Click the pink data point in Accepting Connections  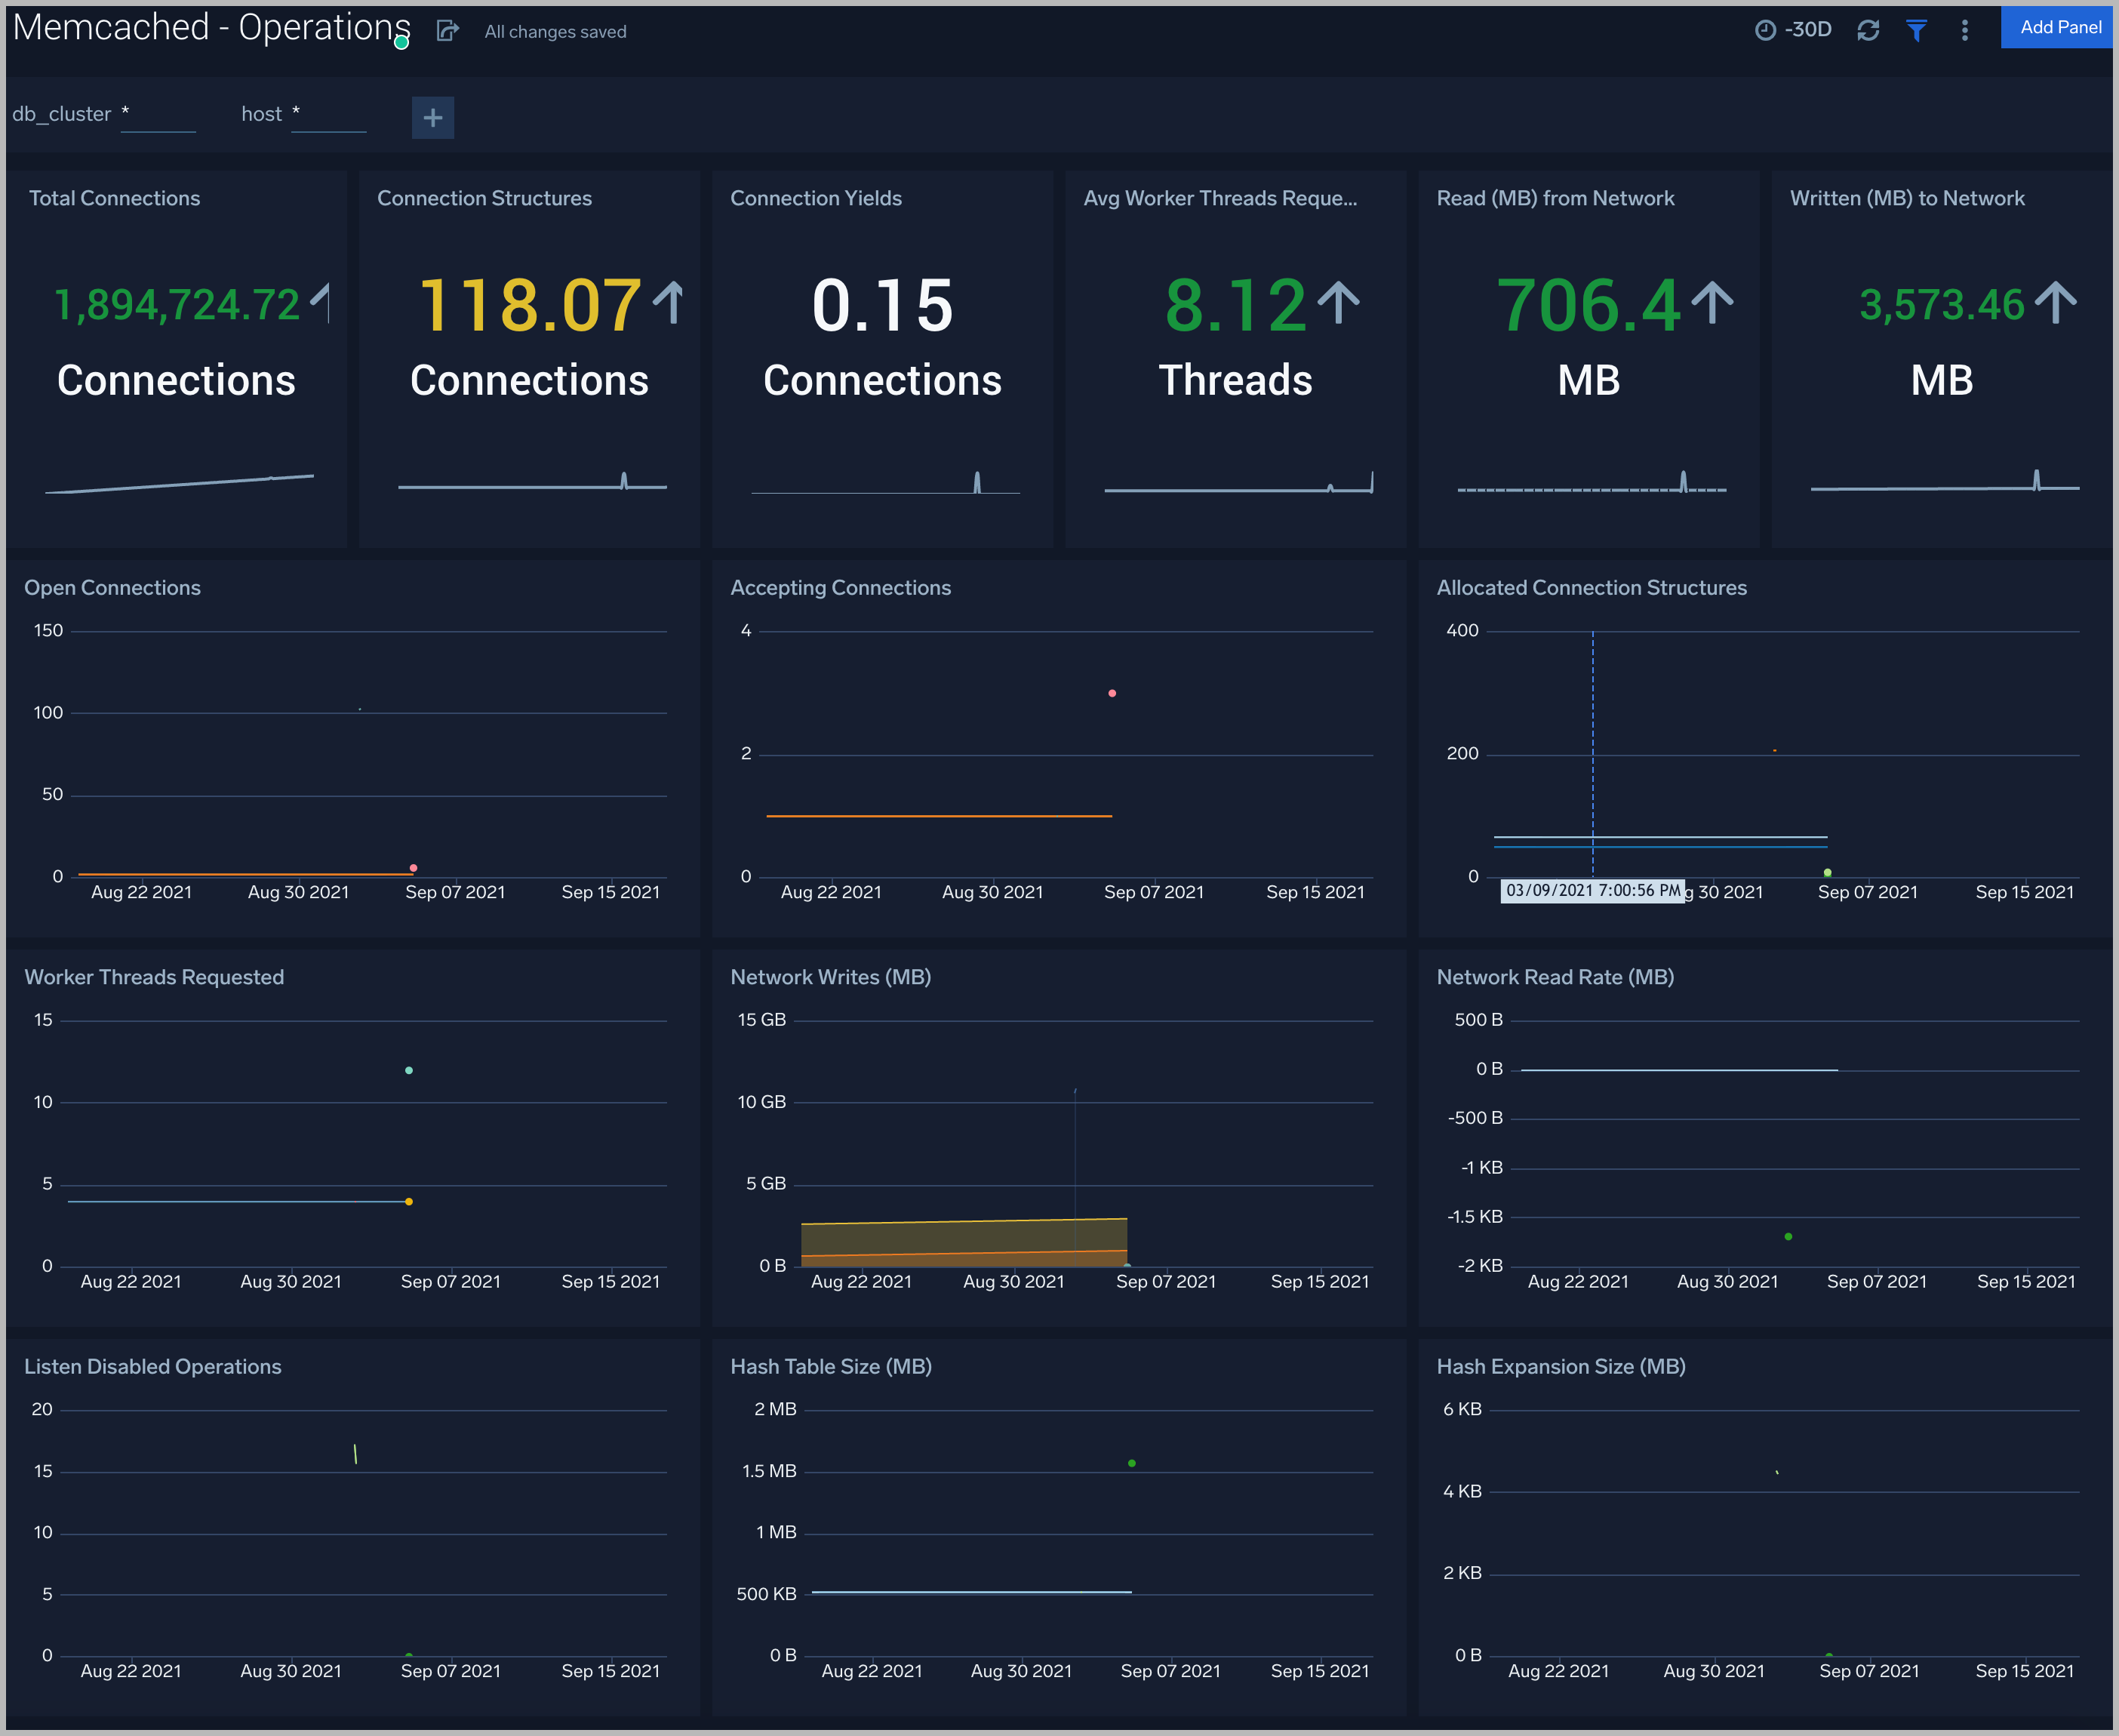point(1112,692)
